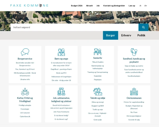Click the Borgerservice speech bubble icon

(x=25, y=52)
